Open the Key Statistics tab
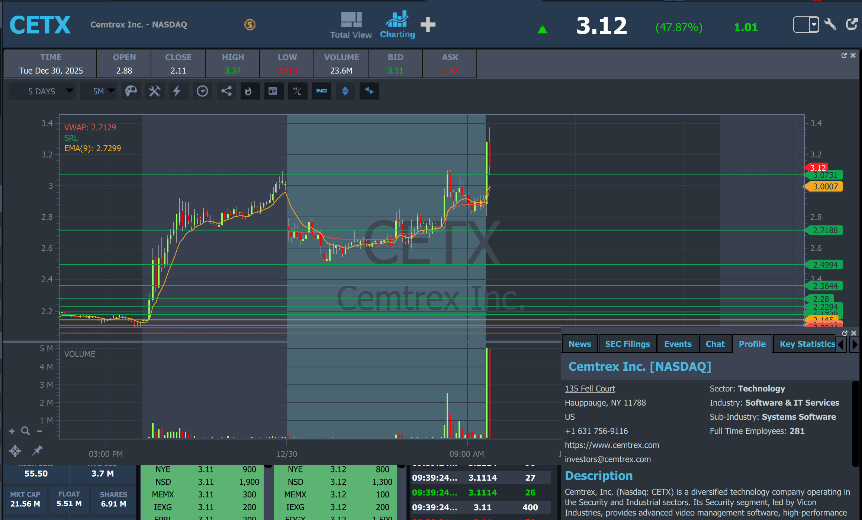 [x=807, y=344]
